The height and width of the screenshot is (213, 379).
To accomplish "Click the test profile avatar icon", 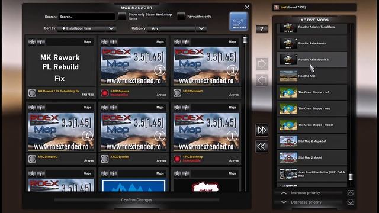I will 277,7.
